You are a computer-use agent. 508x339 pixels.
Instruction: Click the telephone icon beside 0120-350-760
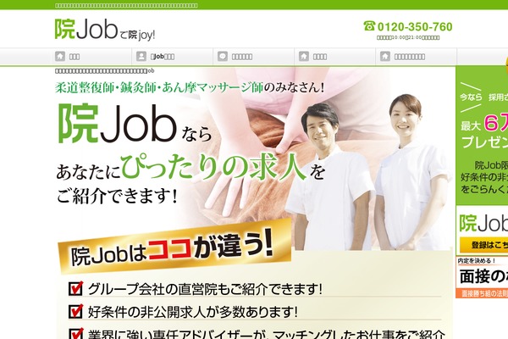click(369, 26)
